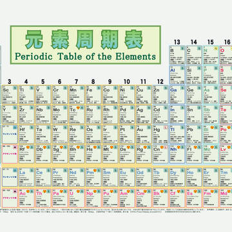232x232 pixels.
Task: Click the Hf hafnium element cell
Action: pyautogui.click(x=26, y=134)
